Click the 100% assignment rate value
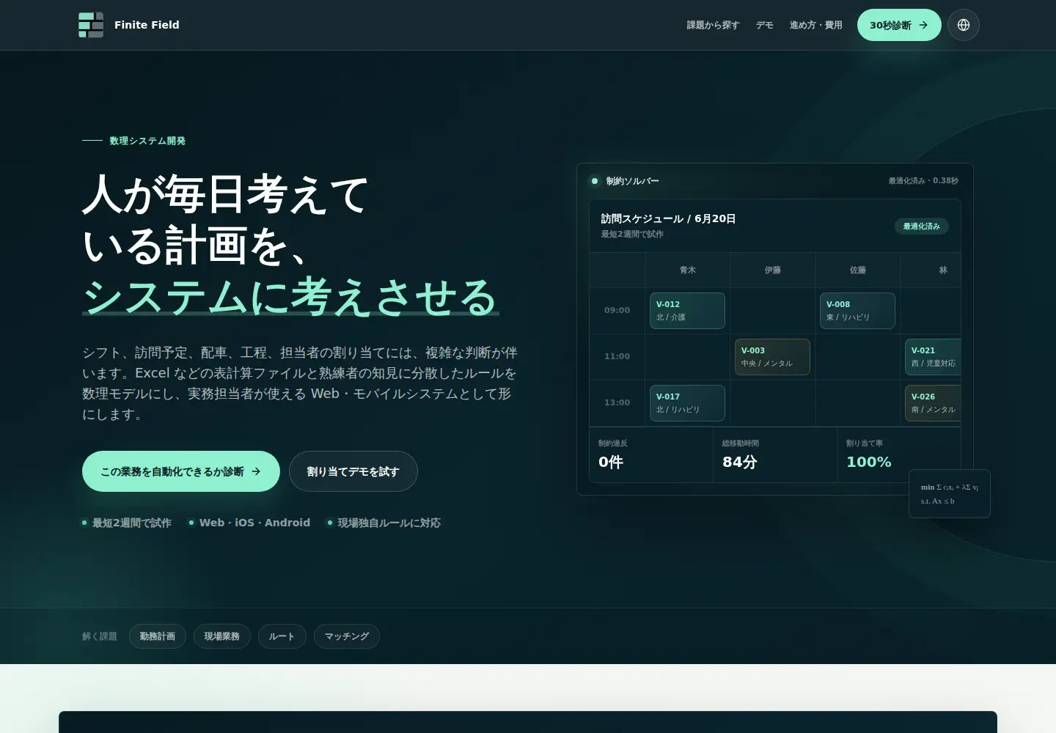 point(869,462)
